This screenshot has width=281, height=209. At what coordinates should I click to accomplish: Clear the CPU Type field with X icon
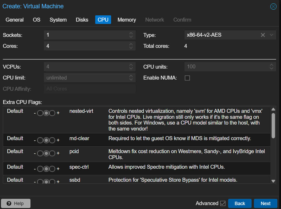pos(263,35)
